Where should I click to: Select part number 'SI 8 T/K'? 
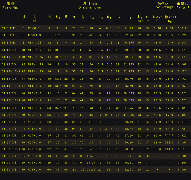click(x=8, y=43)
